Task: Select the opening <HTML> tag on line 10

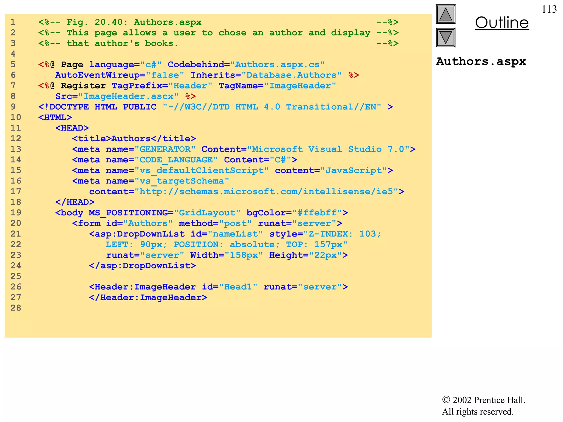Action: pyautogui.click(x=55, y=117)
